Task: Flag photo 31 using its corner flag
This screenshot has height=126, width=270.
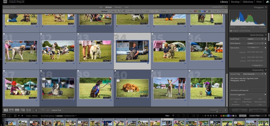Action: click(x=4, y=34)
